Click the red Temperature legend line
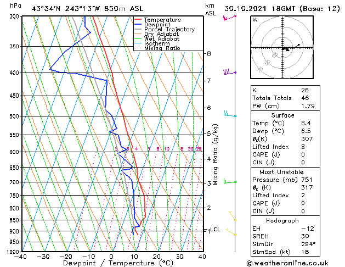The width and height of the screenshot is (345, 267). coord(138,20)
